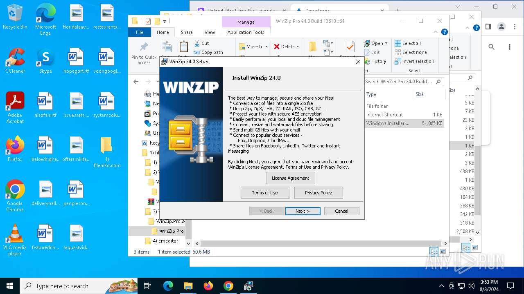Open the Skype desktop shortcut

point(45,61)
